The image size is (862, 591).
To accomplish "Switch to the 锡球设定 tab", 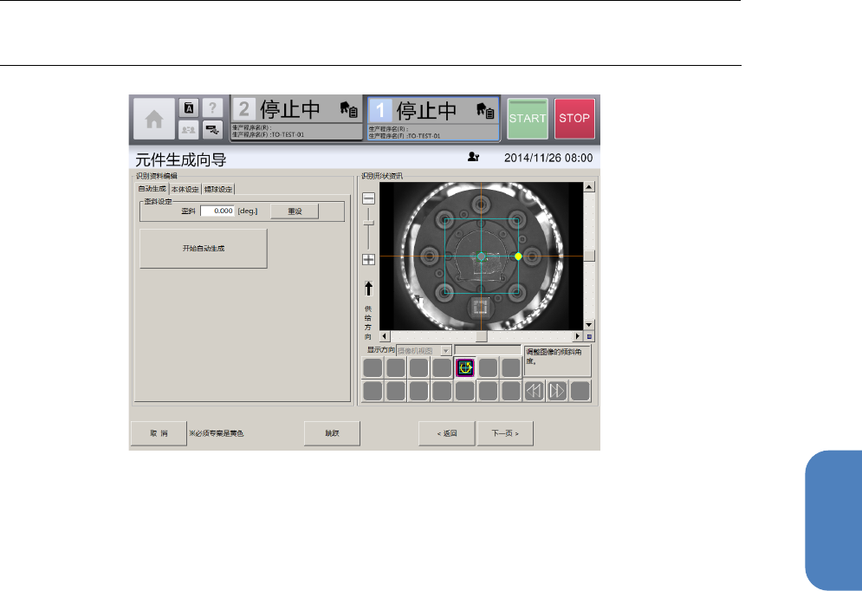I will 218,189.
